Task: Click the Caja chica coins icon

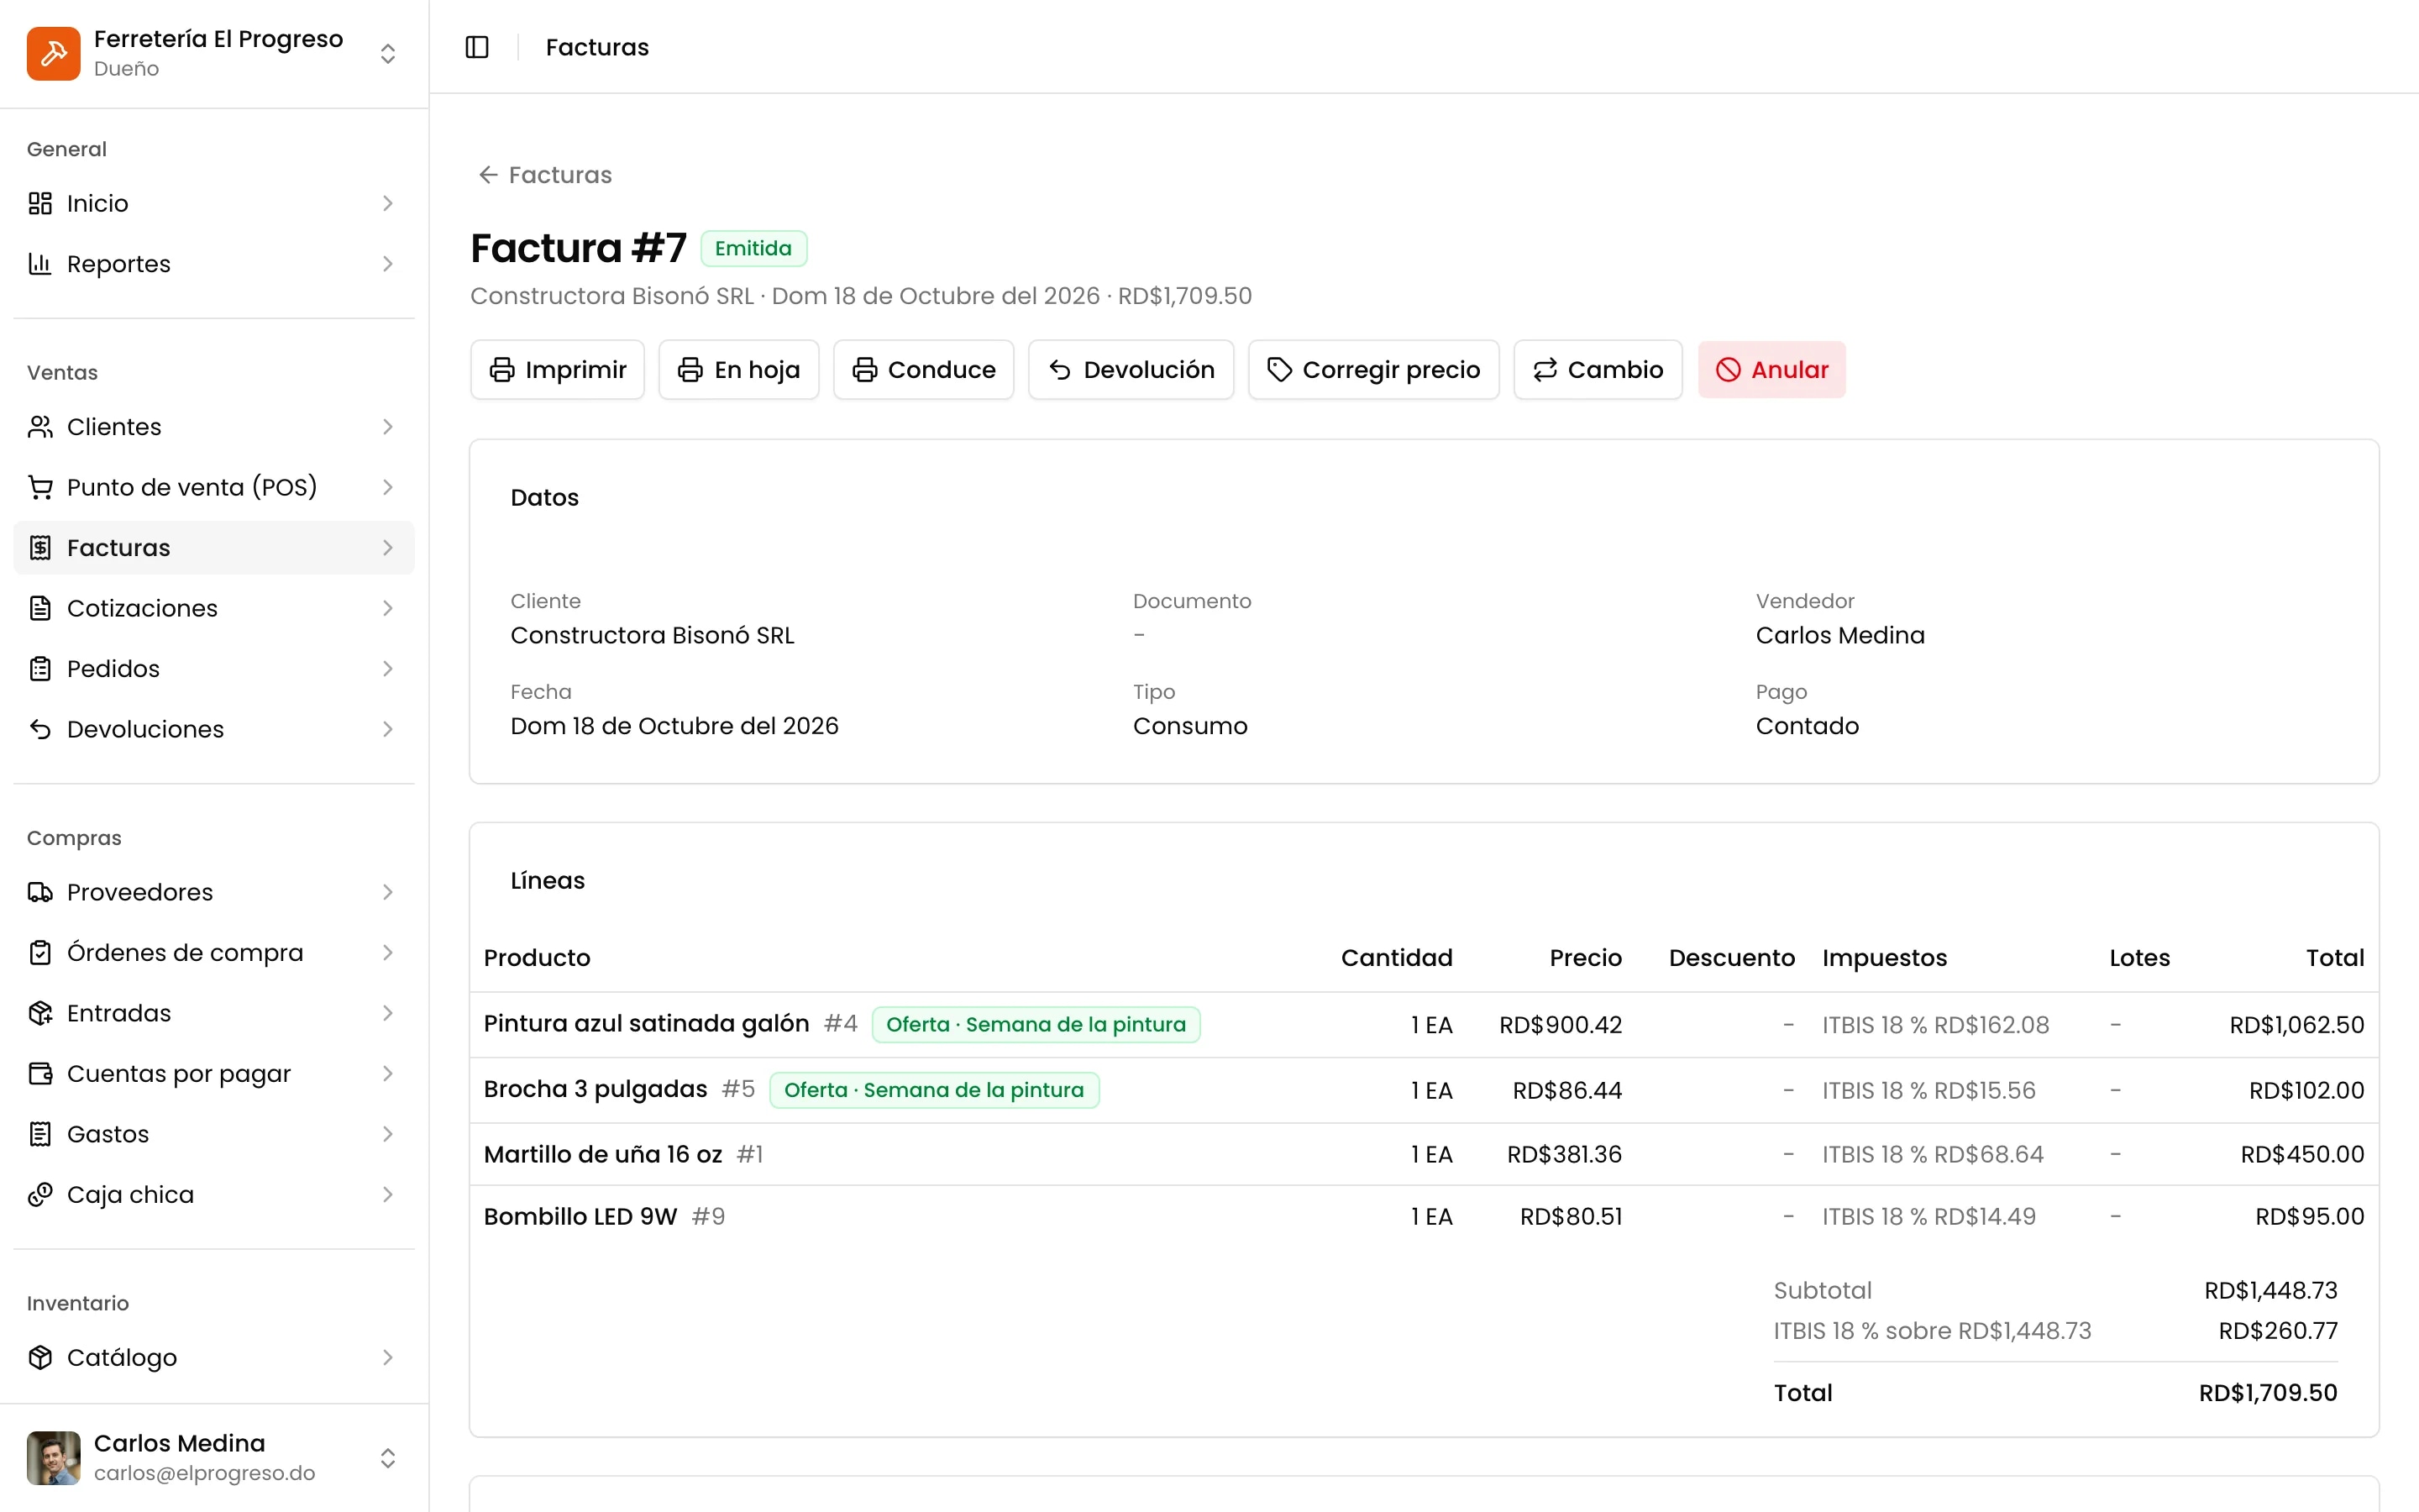Action: click(x=40, y=1194)
